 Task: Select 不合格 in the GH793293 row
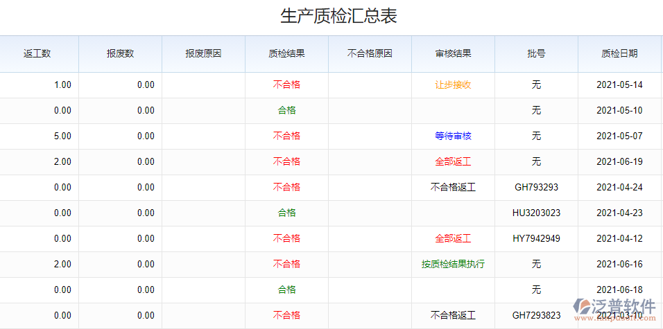click(x=286, y=188)
